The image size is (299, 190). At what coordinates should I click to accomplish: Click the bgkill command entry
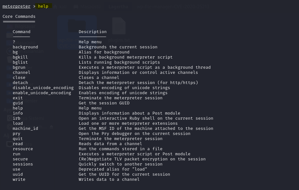point(20,57)
